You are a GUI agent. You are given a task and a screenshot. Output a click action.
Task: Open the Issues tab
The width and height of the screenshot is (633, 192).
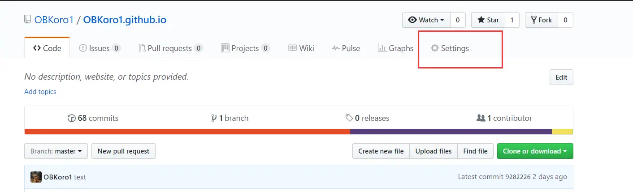point(100,48)
